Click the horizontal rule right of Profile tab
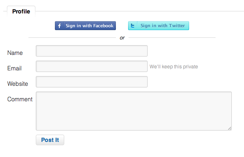The width and height of the screenshot is (244, 157). click(139, 11)
